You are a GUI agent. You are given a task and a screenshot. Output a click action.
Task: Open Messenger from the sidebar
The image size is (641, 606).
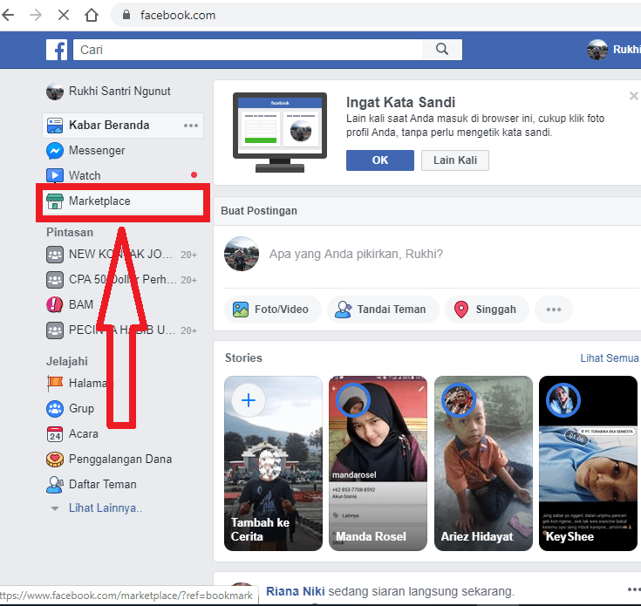[97, 150]
